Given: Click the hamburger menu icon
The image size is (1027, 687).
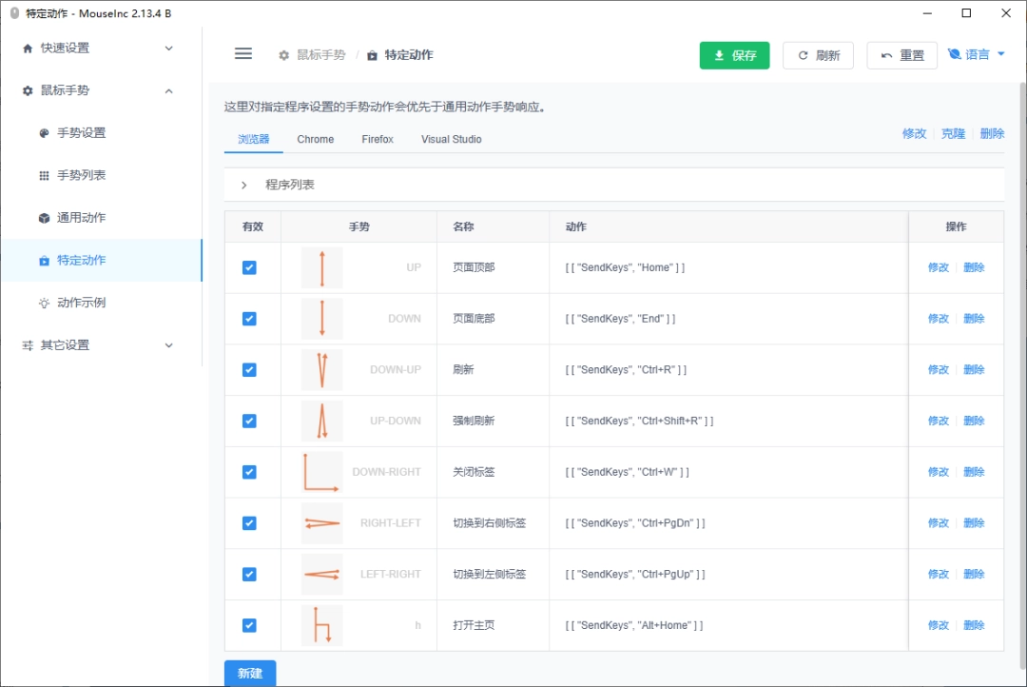Looking at the screenshot, I should pyautogui.click(x=243, y=54).
